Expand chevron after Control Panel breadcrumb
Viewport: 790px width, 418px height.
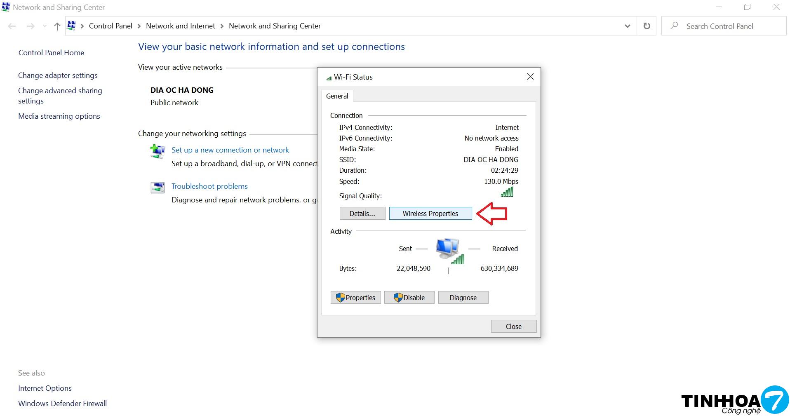139,26
